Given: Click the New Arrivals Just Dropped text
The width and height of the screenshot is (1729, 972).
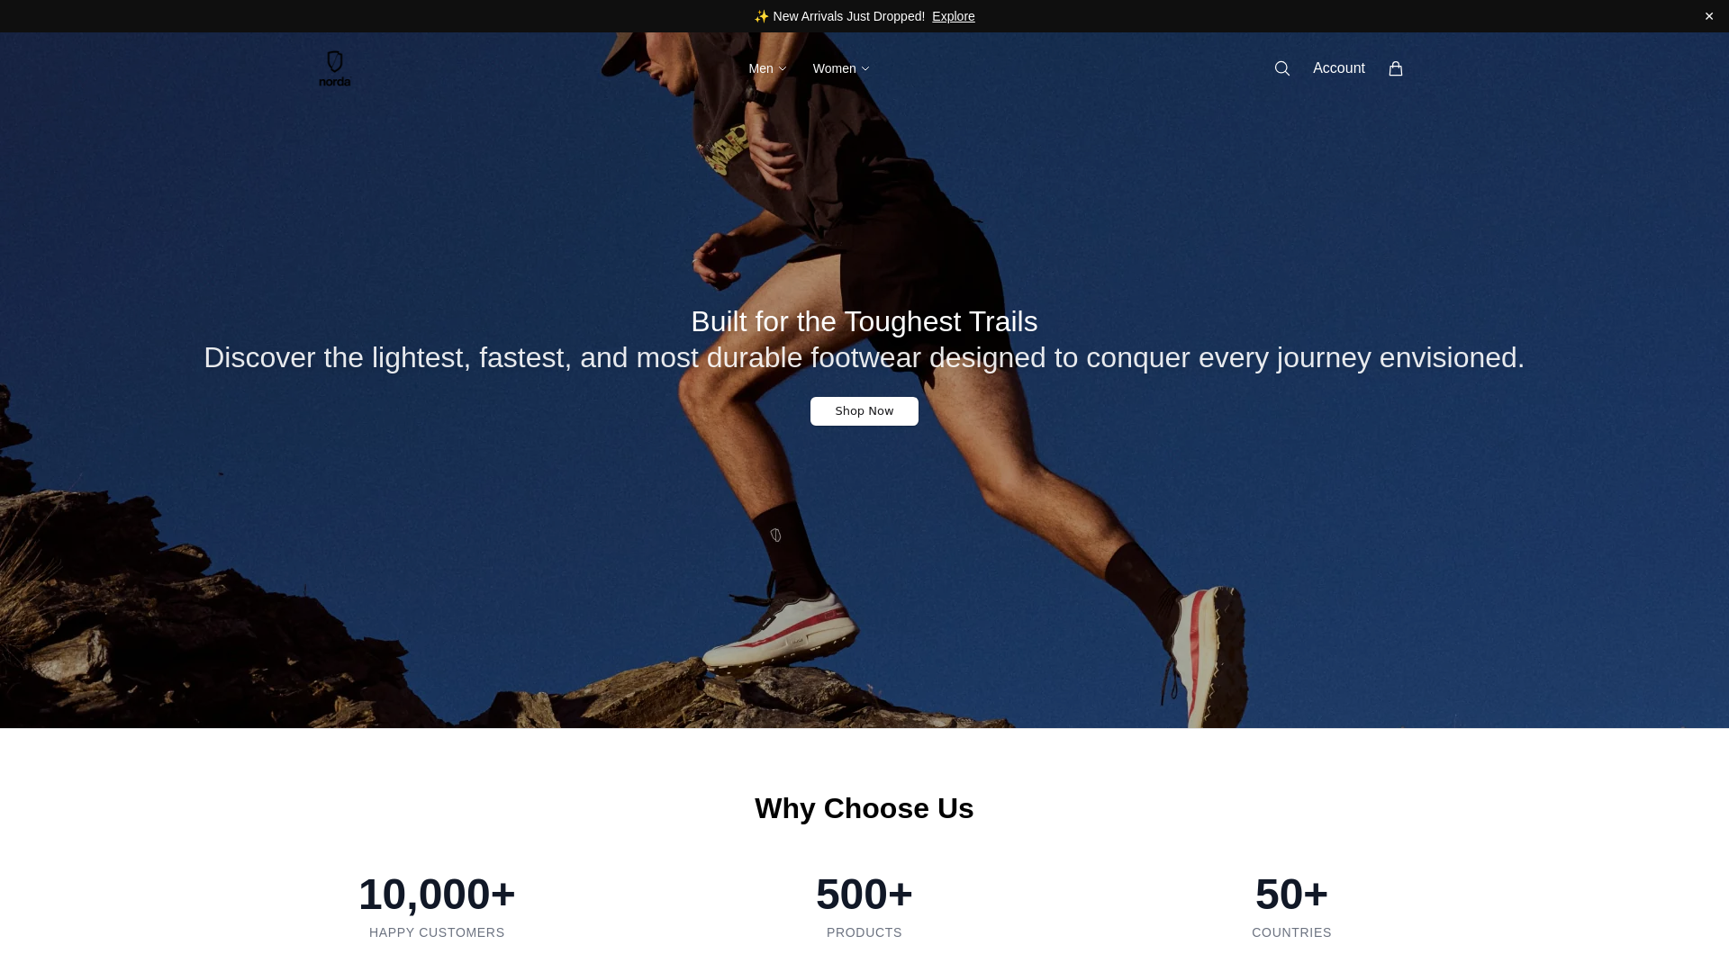Looking at the screenshot, I should click(x=848, y=16).
